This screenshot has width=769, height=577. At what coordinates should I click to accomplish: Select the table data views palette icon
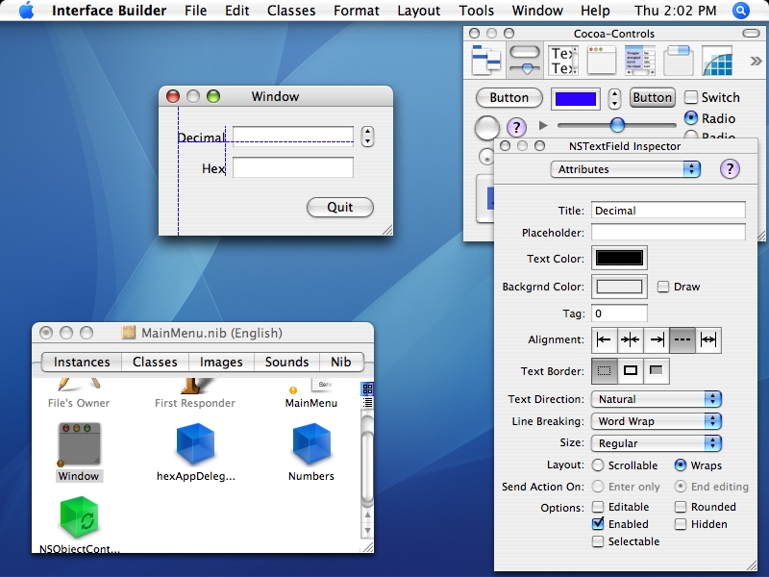(640, 60)
